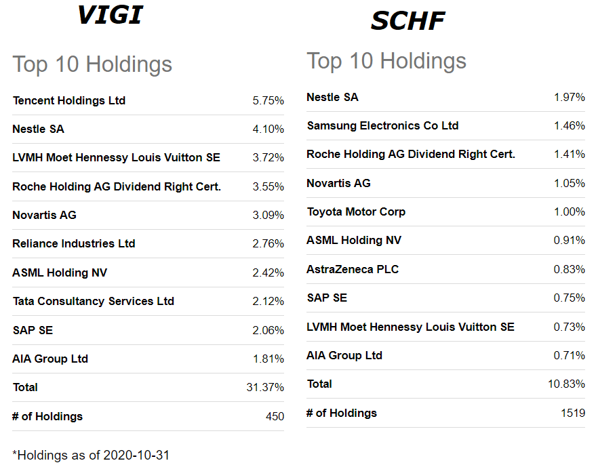The image size is (598, 465).
Task: Click VIGI Top 10 Holdings title
Action: [92, 64]
